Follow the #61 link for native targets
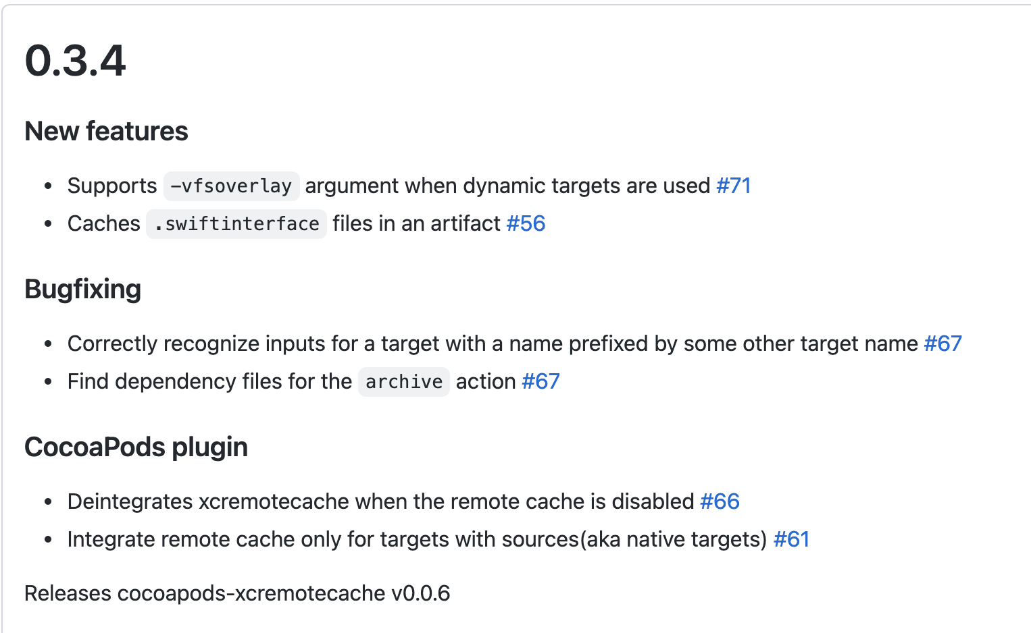 (x=791, y=539)
